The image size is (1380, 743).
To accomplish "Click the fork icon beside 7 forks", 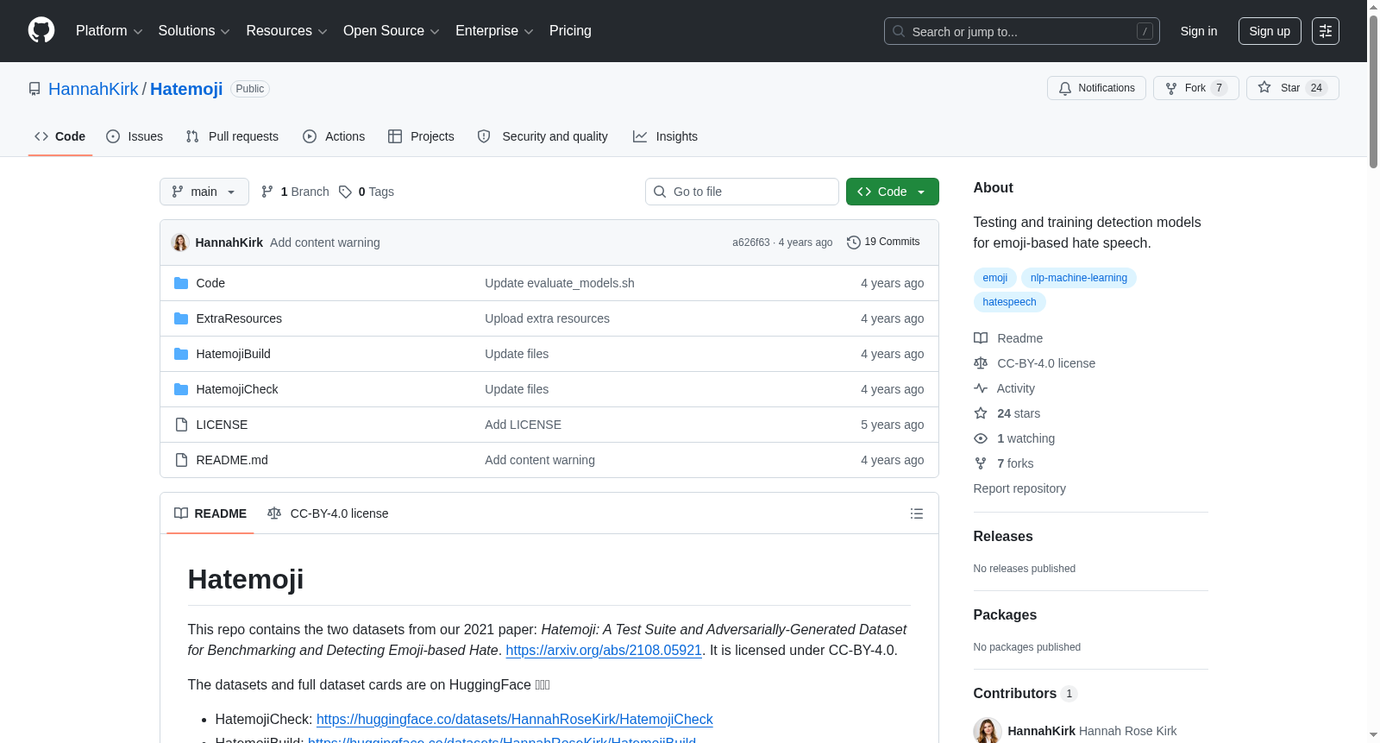I will (981, 463).
